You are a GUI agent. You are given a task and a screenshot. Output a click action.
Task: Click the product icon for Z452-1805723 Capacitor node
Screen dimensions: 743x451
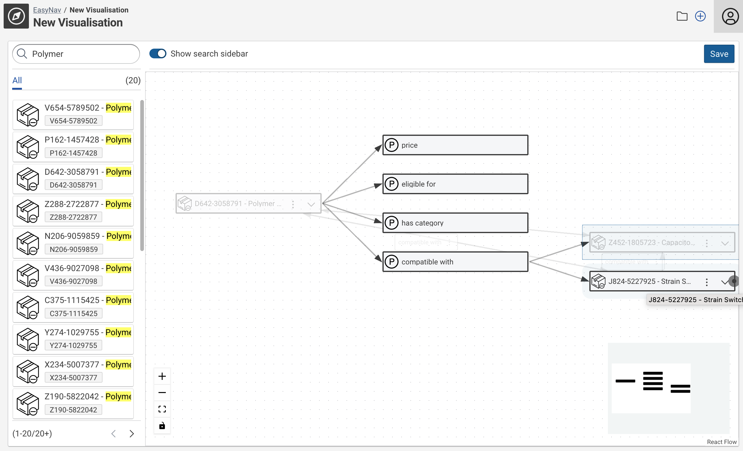coord(599,242)
